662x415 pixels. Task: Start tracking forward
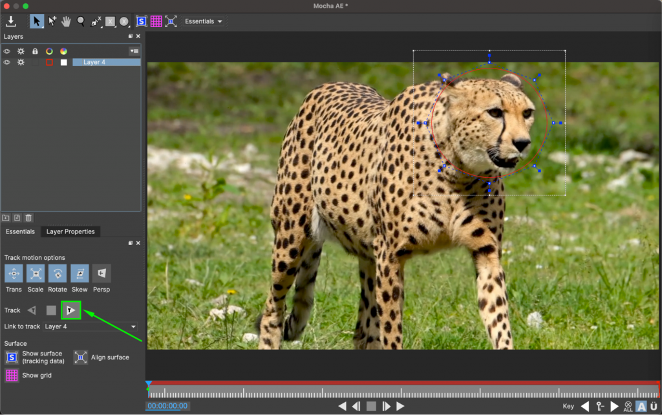70,310
